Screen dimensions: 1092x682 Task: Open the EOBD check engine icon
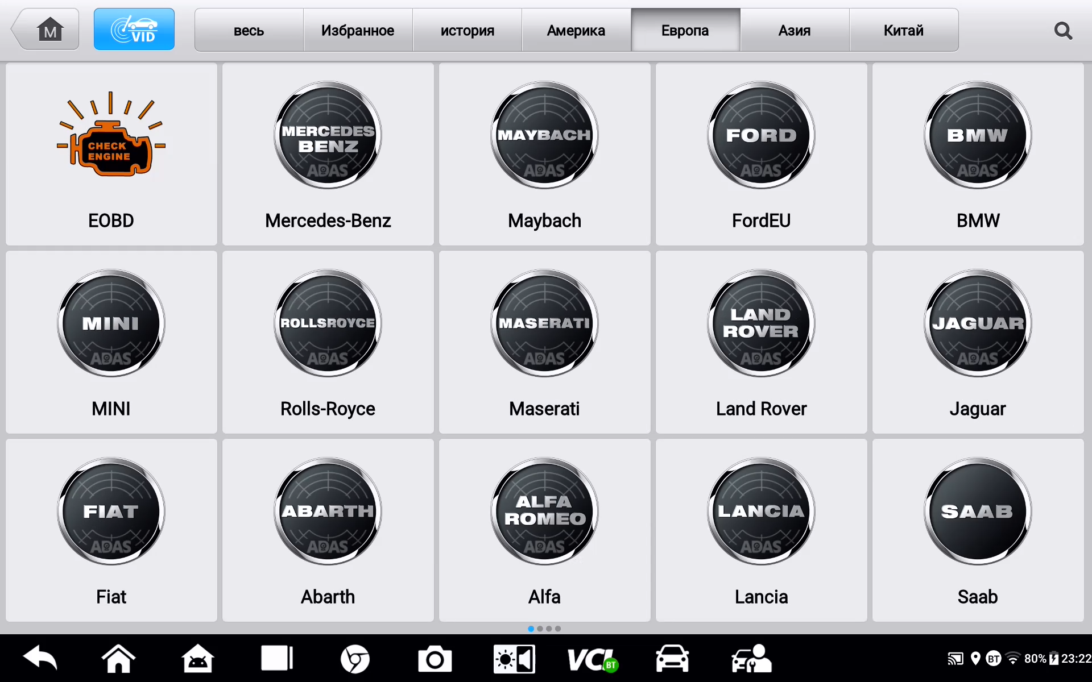(x=111, y=135)
